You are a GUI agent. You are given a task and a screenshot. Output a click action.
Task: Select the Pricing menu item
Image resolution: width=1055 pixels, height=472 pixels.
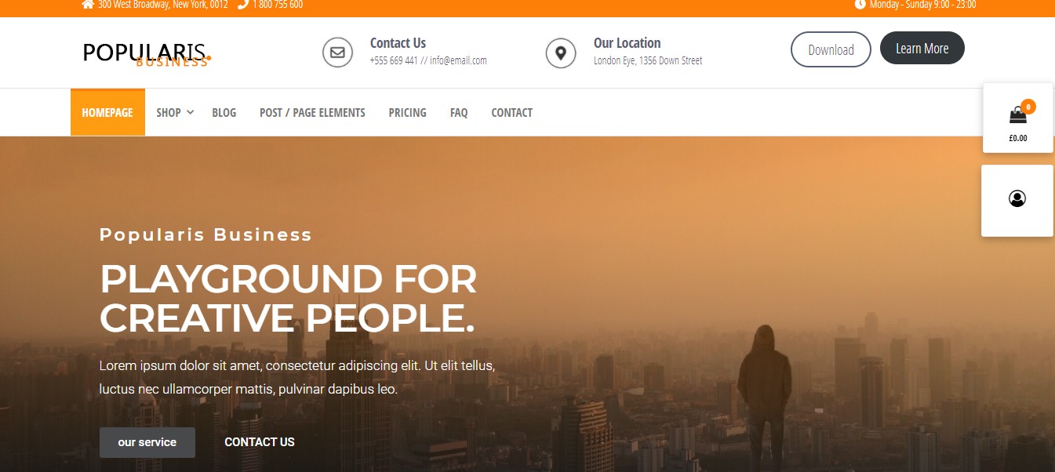click(x=408, y=113)
